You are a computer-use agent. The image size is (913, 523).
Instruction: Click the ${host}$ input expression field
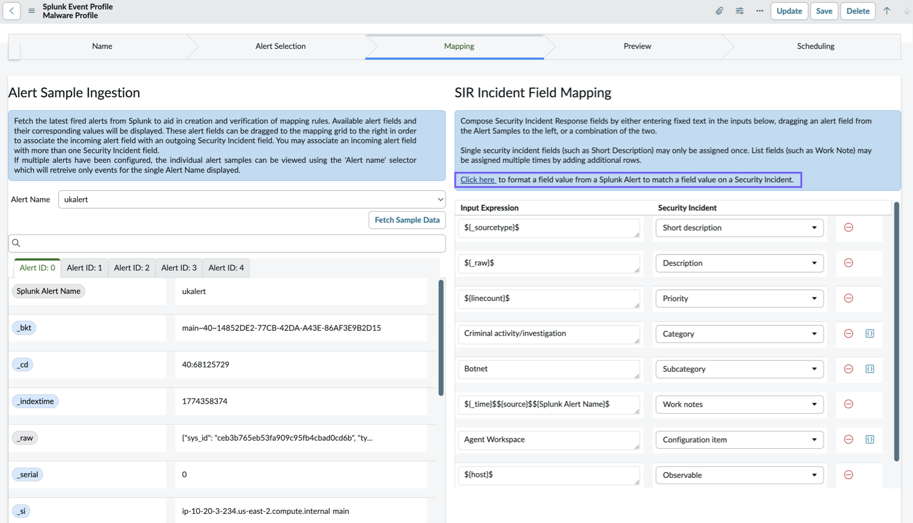pyautogui.click(x=549, y=476)
